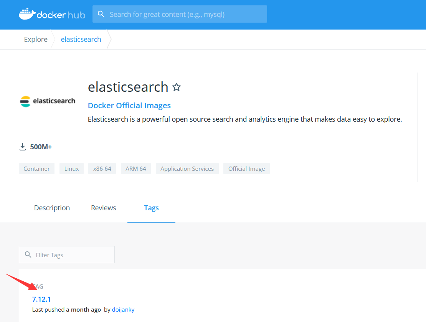Click the Application Services chip

point(187,168)
